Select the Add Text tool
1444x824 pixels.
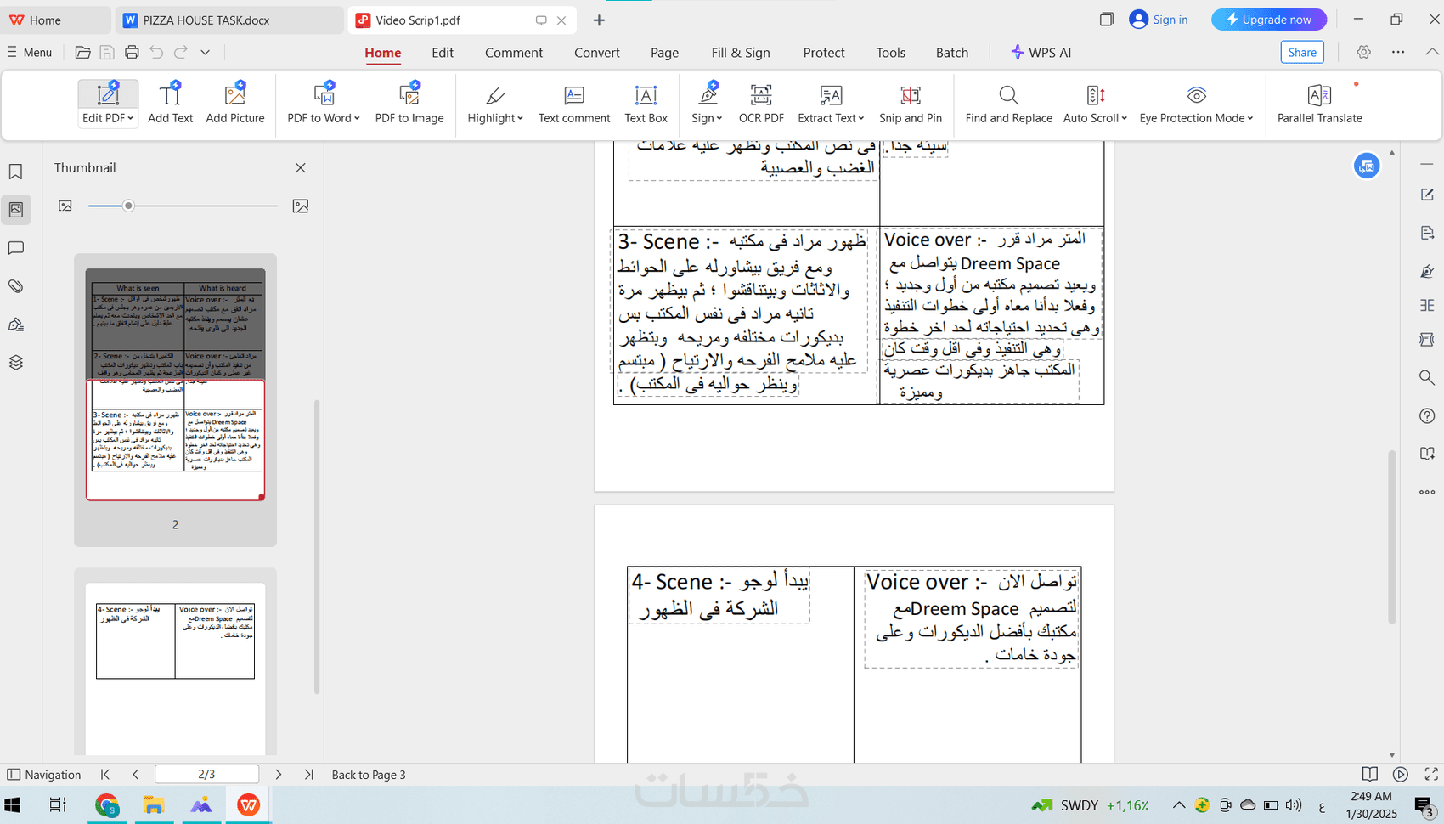170,104
